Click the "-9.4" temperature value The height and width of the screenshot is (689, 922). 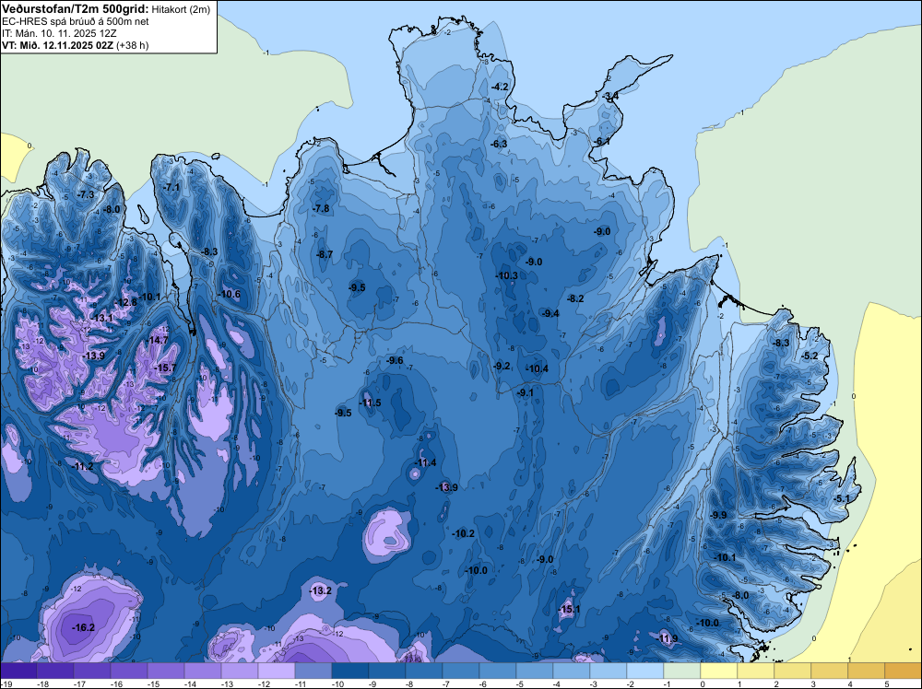(551, 314)
